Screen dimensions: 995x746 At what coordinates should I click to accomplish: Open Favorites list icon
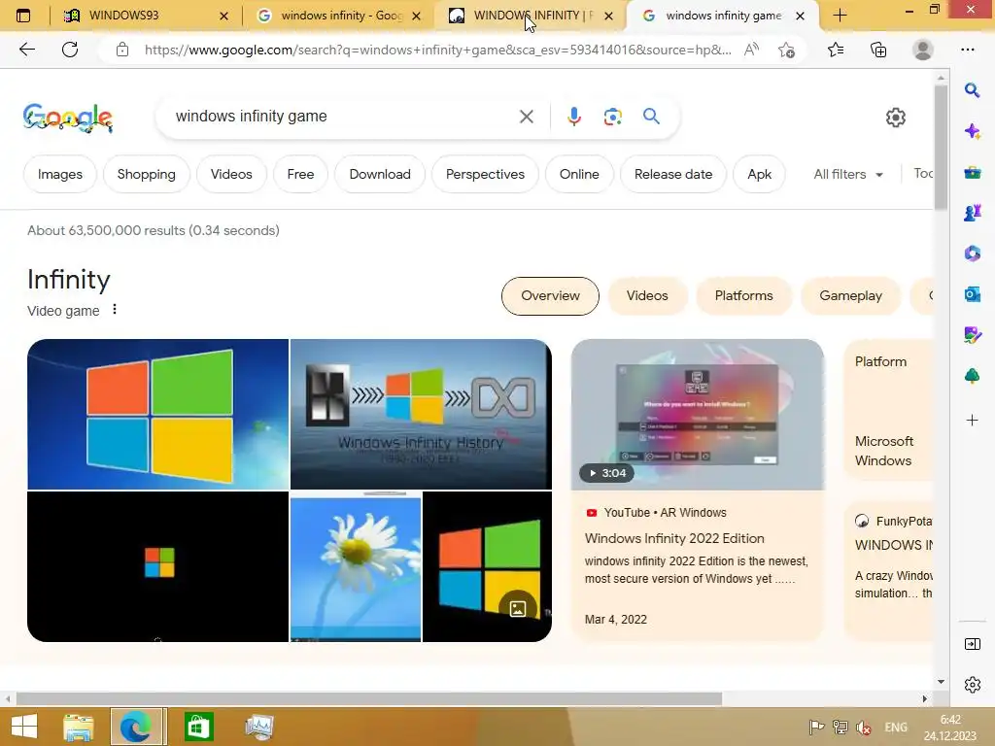click(x=836, y=50)
